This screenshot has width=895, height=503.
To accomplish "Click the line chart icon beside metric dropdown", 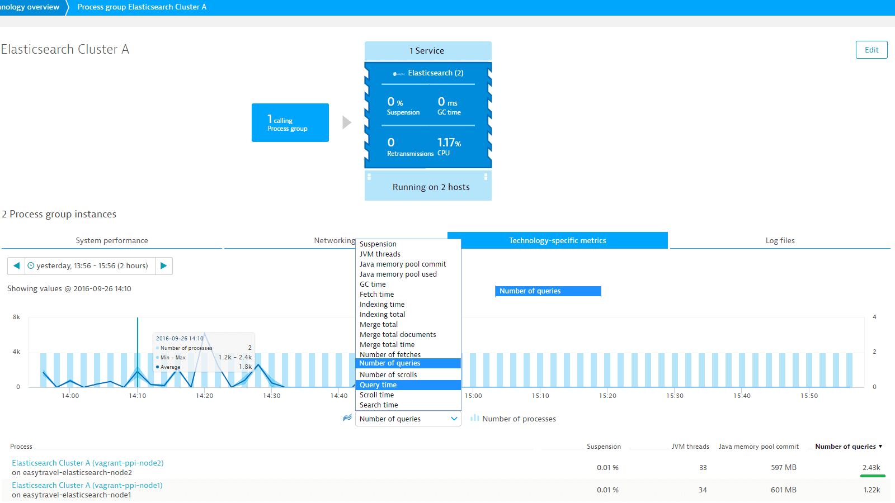I will tap(347, 418).
